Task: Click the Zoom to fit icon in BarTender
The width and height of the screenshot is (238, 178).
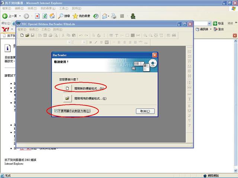Action: pyautogui.click(x=156, y=35)
